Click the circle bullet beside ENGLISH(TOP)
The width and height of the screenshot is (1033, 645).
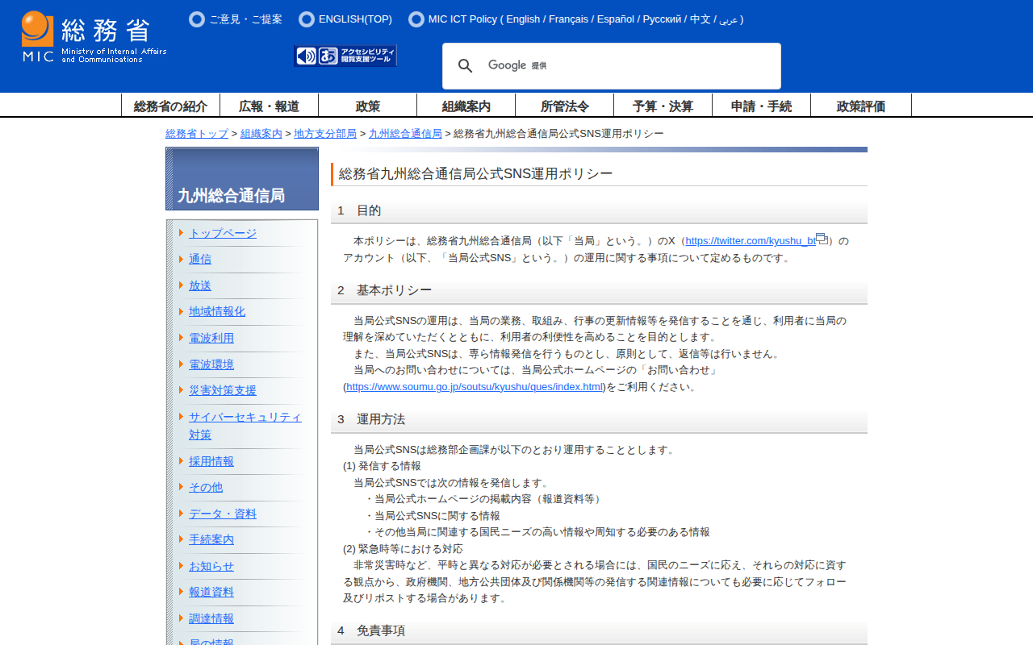point(307,19)
